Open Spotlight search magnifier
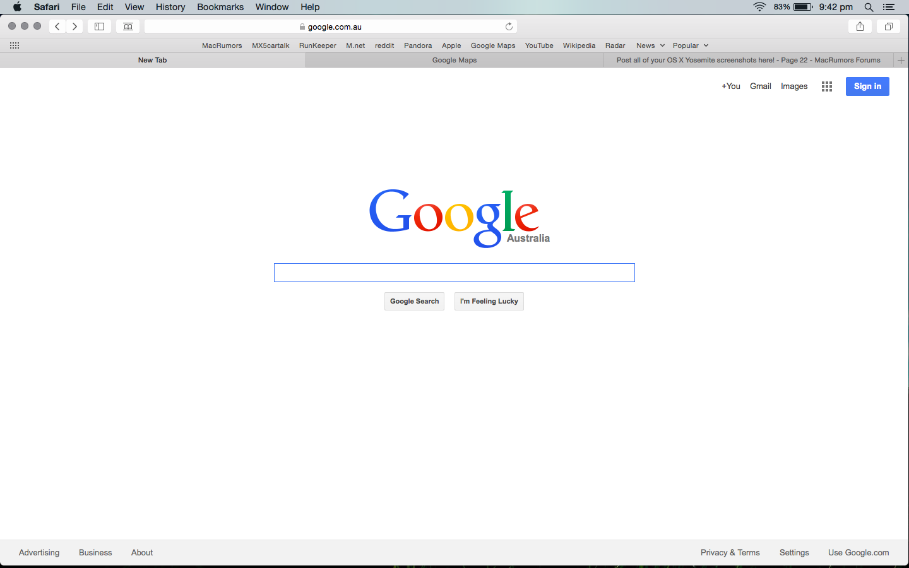The width and height of the screenshot is (909, 568). (869, 7)
